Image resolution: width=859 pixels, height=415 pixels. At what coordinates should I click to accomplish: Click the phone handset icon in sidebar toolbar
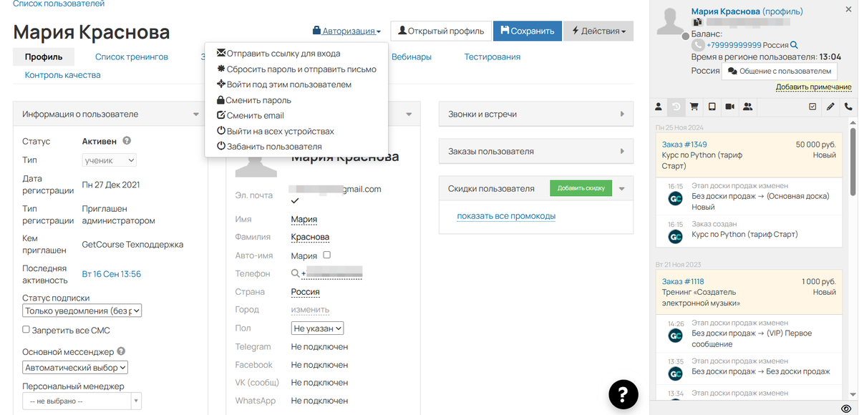click(x=848, y=107)
